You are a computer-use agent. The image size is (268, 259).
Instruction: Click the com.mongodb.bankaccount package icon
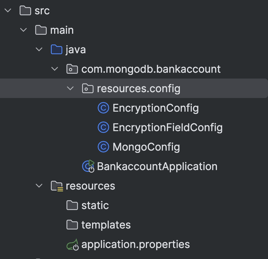(x=72, y=69)
